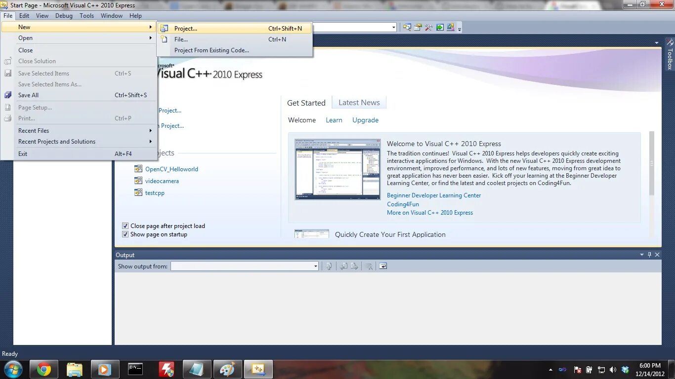The height and width of the screenshot is (379, 675).
Task: Open the toolbar combo box dropdown arrow
Action: (x=394, y=28)
